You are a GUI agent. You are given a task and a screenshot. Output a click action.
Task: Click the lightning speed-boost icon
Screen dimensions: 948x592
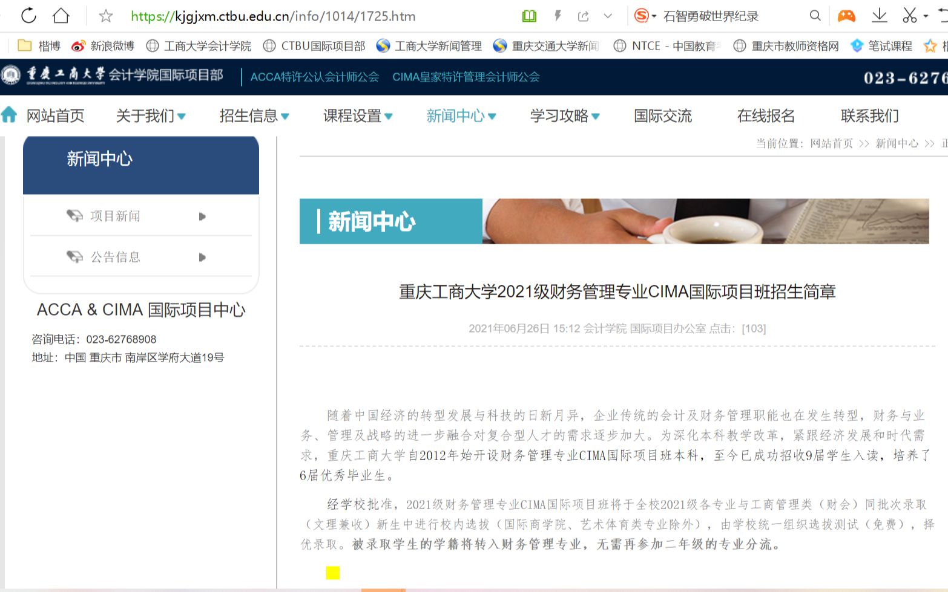click(x=558, y=15)
